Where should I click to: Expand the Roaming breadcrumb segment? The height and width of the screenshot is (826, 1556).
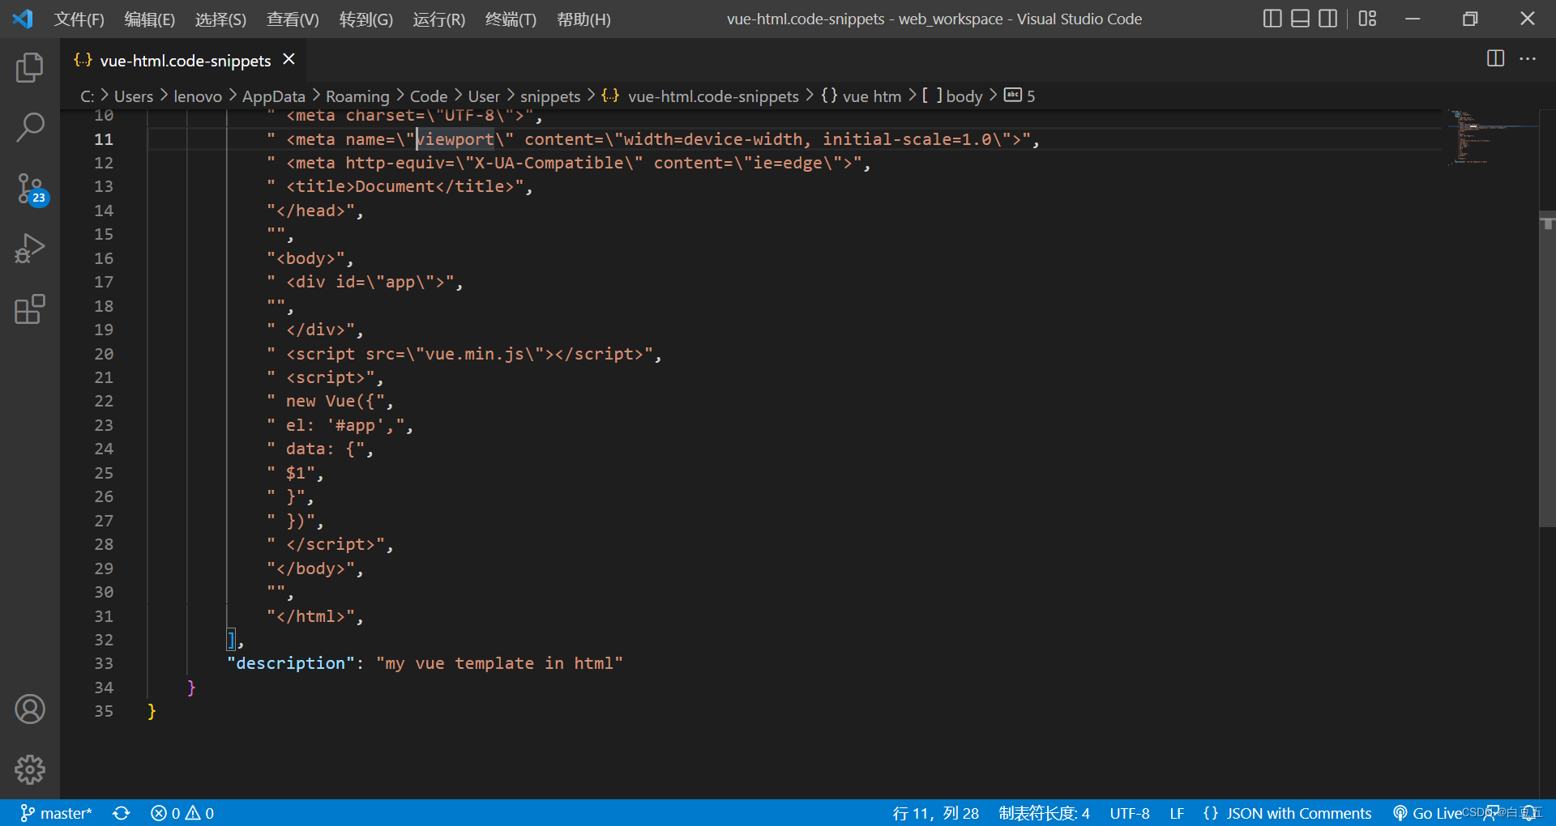click(x=357, y=96)
